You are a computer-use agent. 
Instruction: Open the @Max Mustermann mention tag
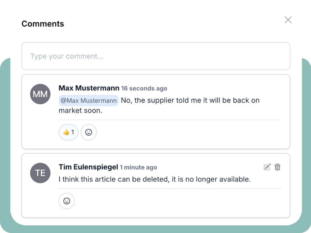(x=88, y=101)
